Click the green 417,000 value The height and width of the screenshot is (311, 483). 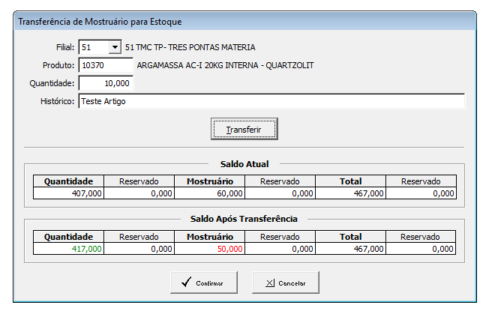[x=86, y=249]
